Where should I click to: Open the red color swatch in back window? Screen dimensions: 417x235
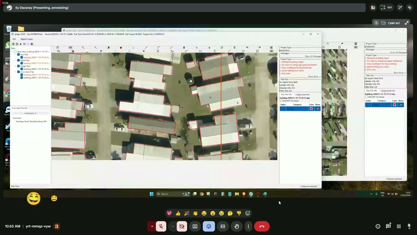tap(395, 105)
